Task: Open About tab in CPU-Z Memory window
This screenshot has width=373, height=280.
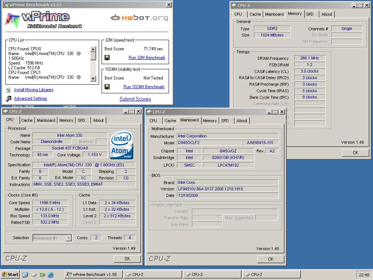Action: pos(327,14)
